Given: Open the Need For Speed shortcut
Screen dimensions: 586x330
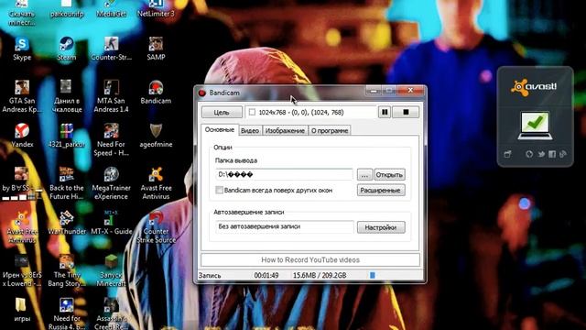Looking at the screenshot, I should coord(111,131).
